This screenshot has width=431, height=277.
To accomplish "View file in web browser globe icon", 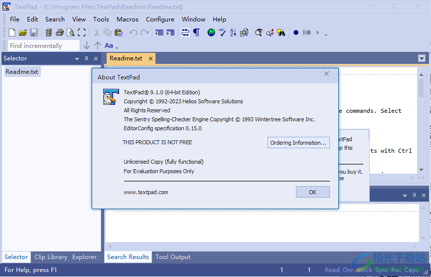I will pyautogui.click(x=211, y=32).
